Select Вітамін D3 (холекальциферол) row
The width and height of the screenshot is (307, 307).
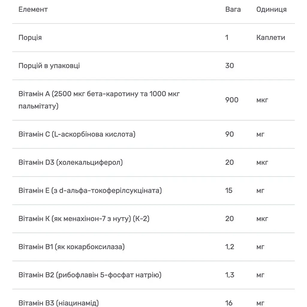153,162
